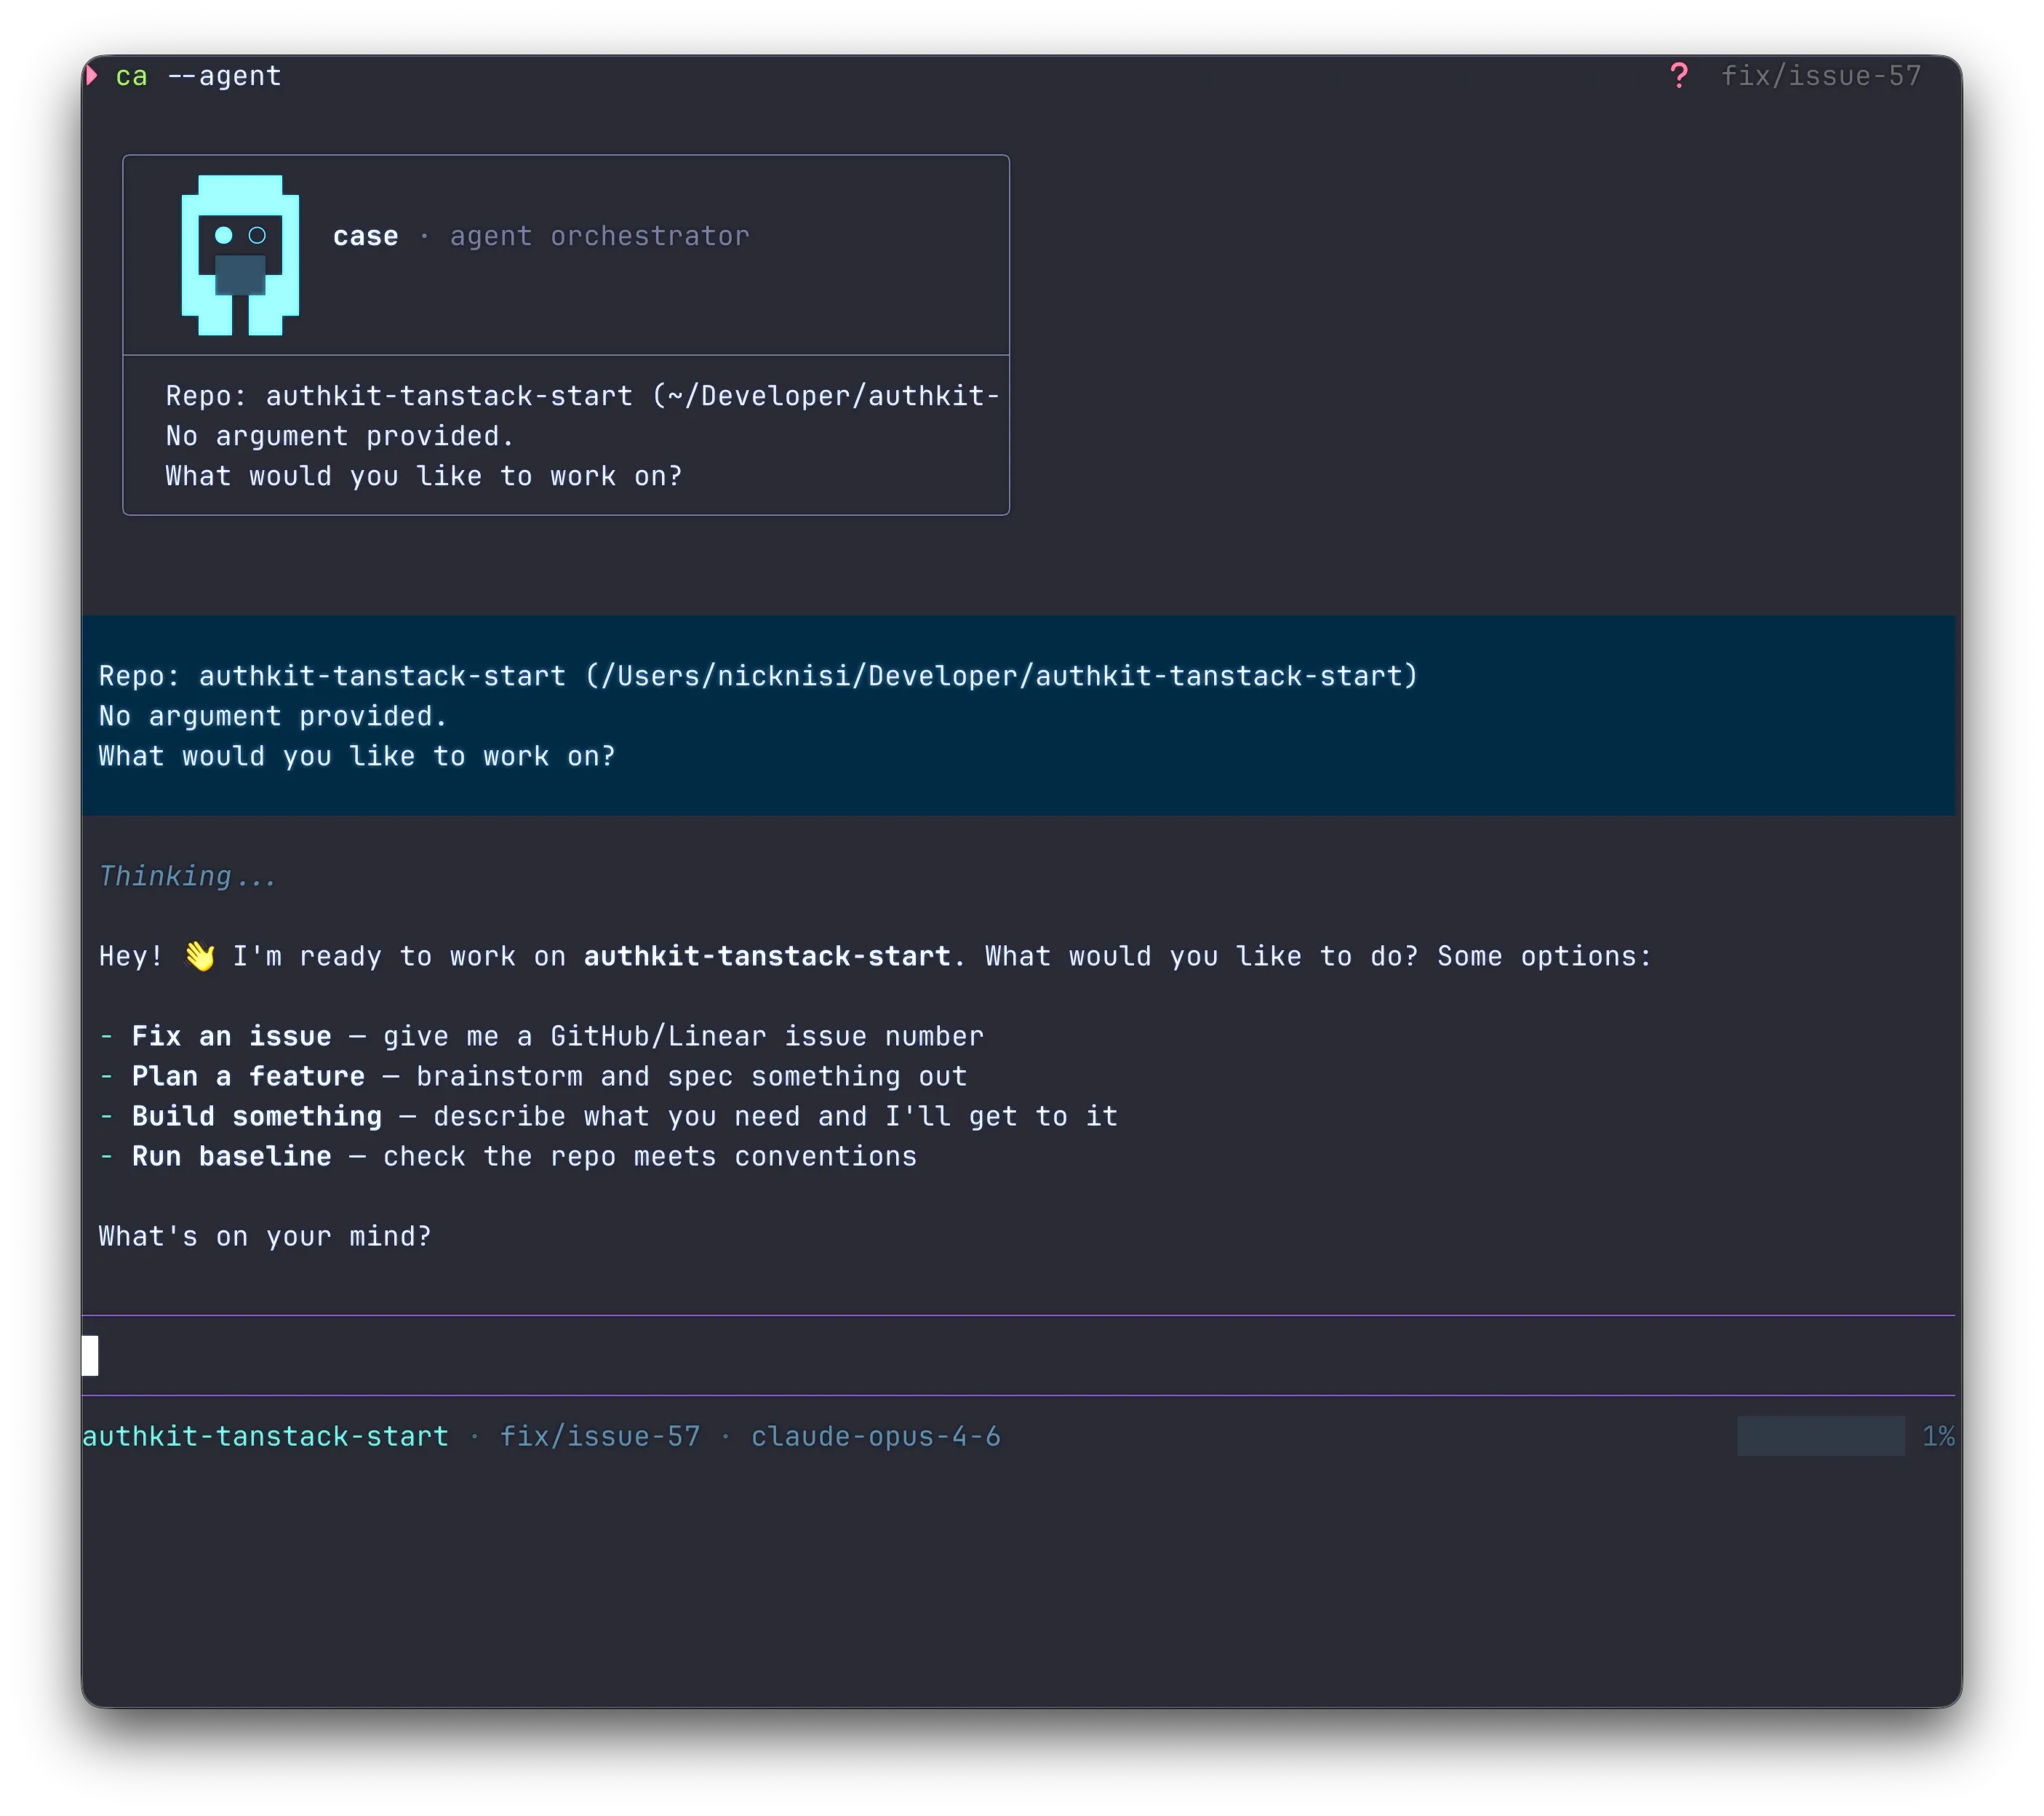The width and height of the screenshot is (2044, 1816).
Task: Click the empty input field at the cursor
Action: (x=400, y=1356)
